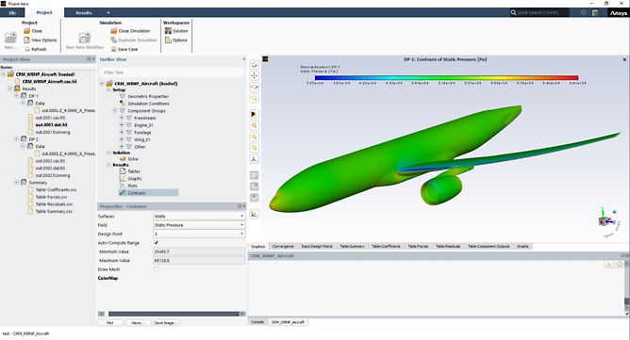Select Table-Coefficients.csv in Project View
The height and width of the screenshot is (340, 630).
click(56, 190)
